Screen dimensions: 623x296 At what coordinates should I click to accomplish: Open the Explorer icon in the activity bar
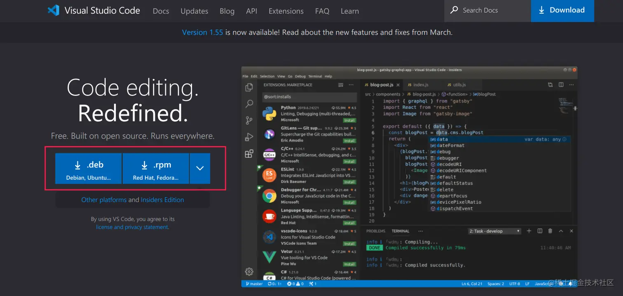click(x=249, y=87)
